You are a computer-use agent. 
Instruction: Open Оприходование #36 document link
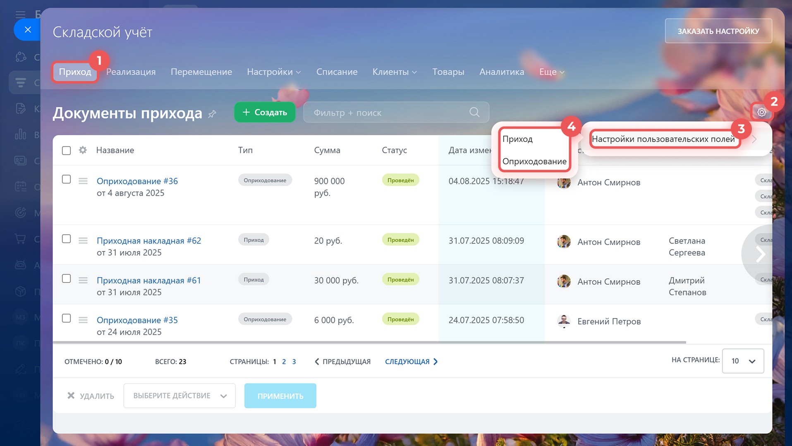[x=137, y=181]
